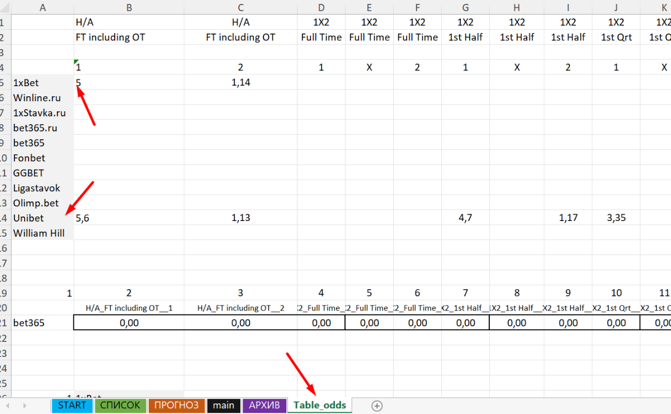The width and height of the screenshot is (671, 414).
Task: Select the main sheet tab
Action: (223, 406)
